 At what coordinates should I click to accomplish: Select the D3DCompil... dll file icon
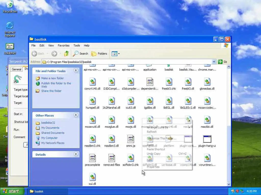pos(112,82)
